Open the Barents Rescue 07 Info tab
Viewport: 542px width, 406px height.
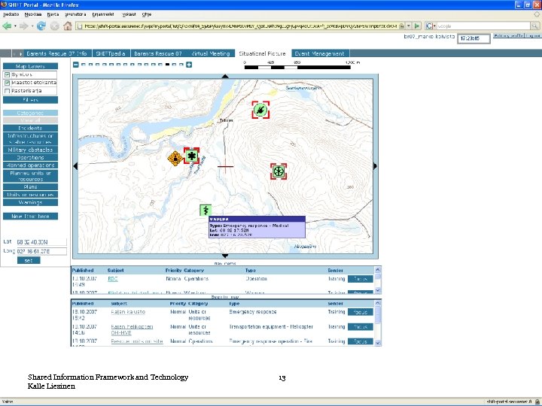point(56,53)
